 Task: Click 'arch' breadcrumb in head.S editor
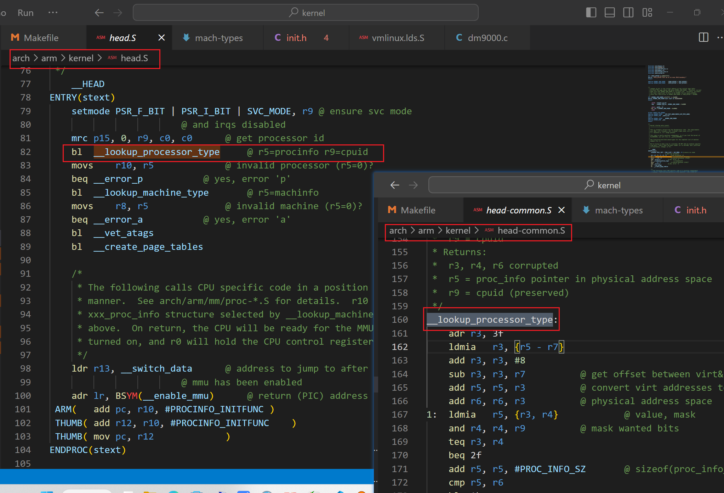(x=21, y=58)
